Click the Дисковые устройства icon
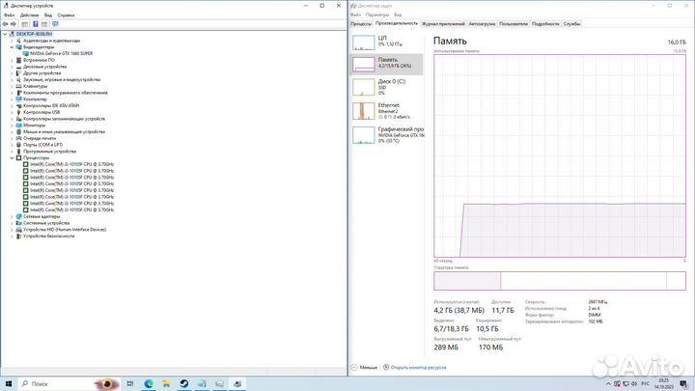This screenshot has width=695, height=391. (18, 67)
